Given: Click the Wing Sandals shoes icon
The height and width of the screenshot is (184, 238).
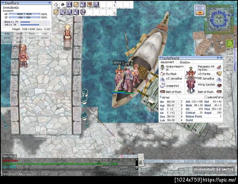Looking at the screenshot, I should [x=219, y=85].
